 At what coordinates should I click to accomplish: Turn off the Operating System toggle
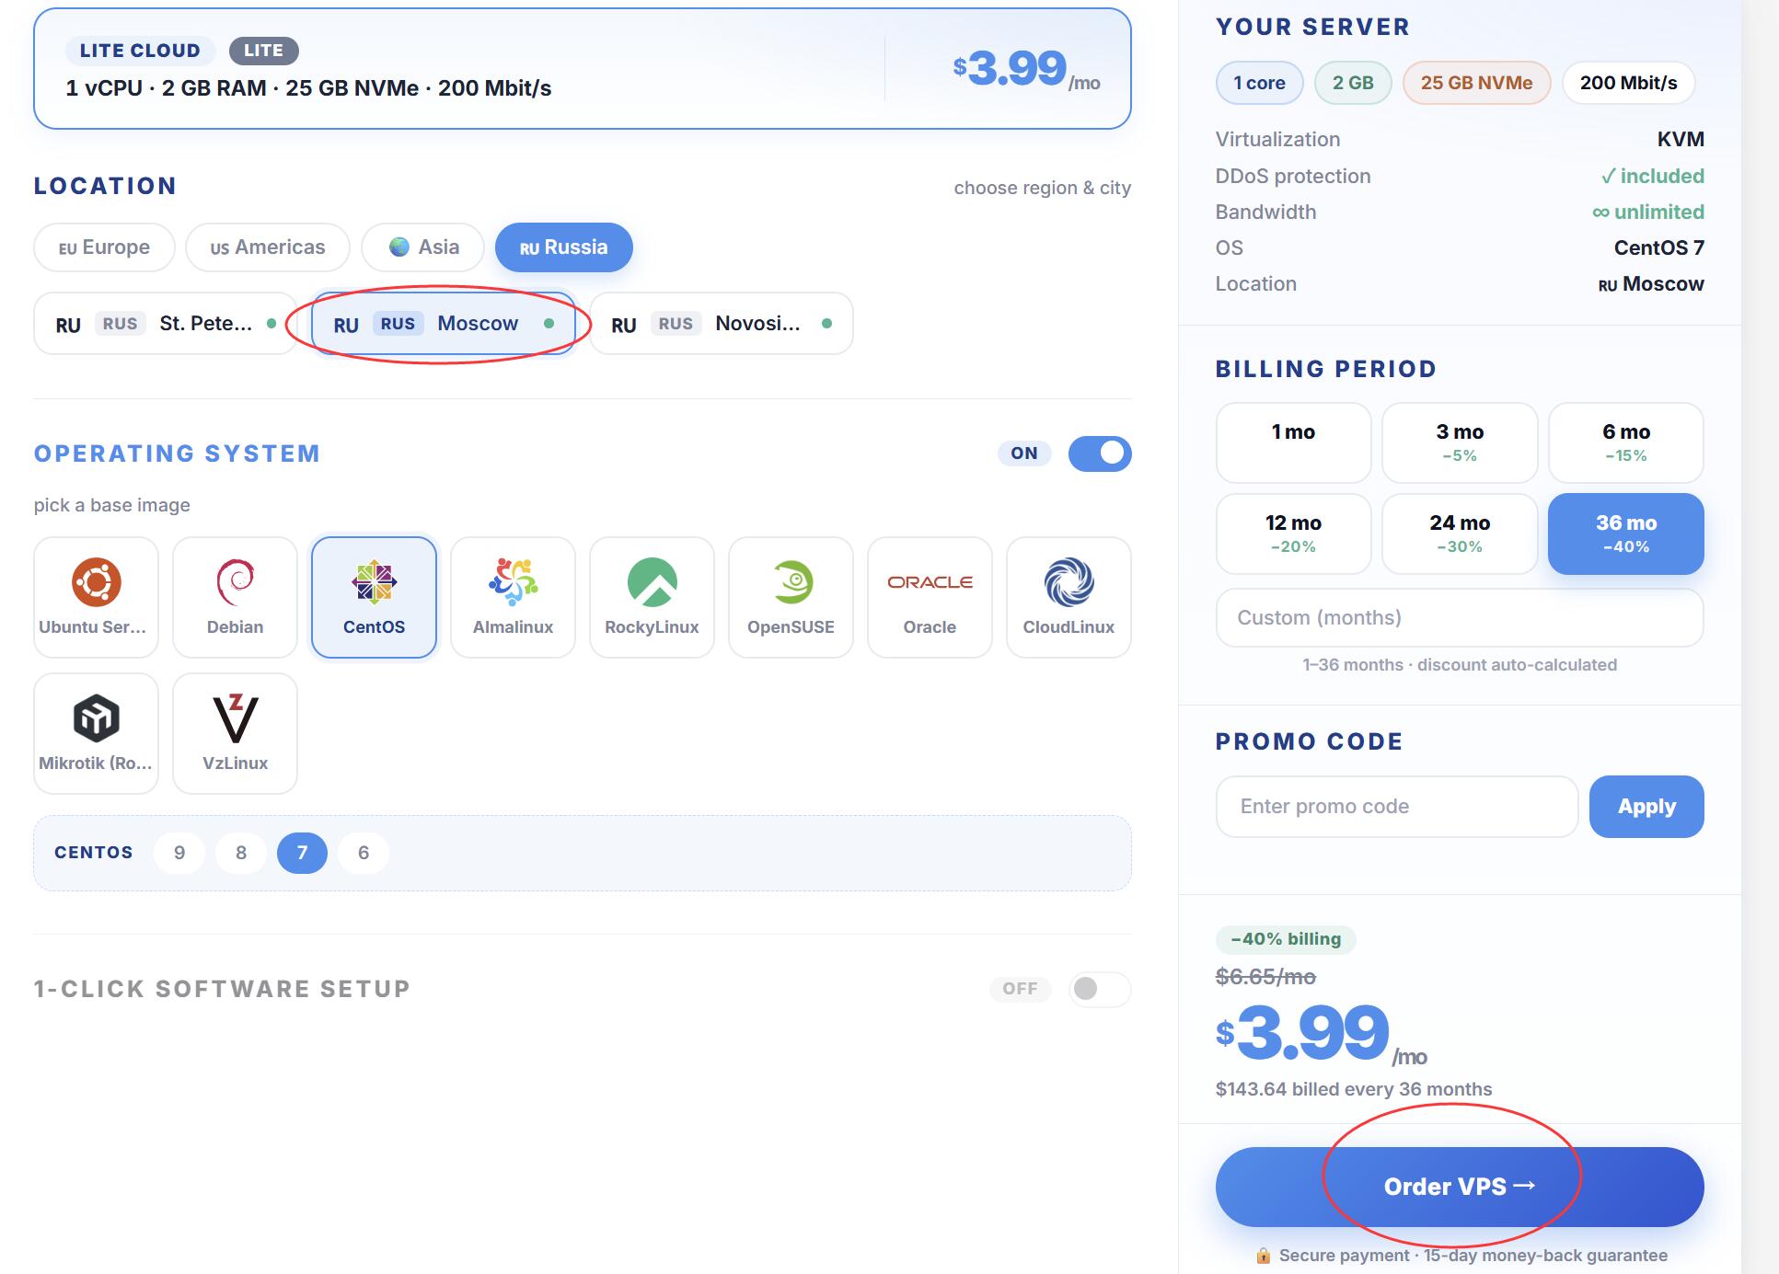tap(1100, 453)
